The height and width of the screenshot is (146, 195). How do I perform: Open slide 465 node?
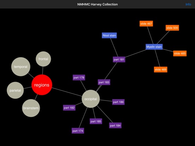(x=180, y=54)
